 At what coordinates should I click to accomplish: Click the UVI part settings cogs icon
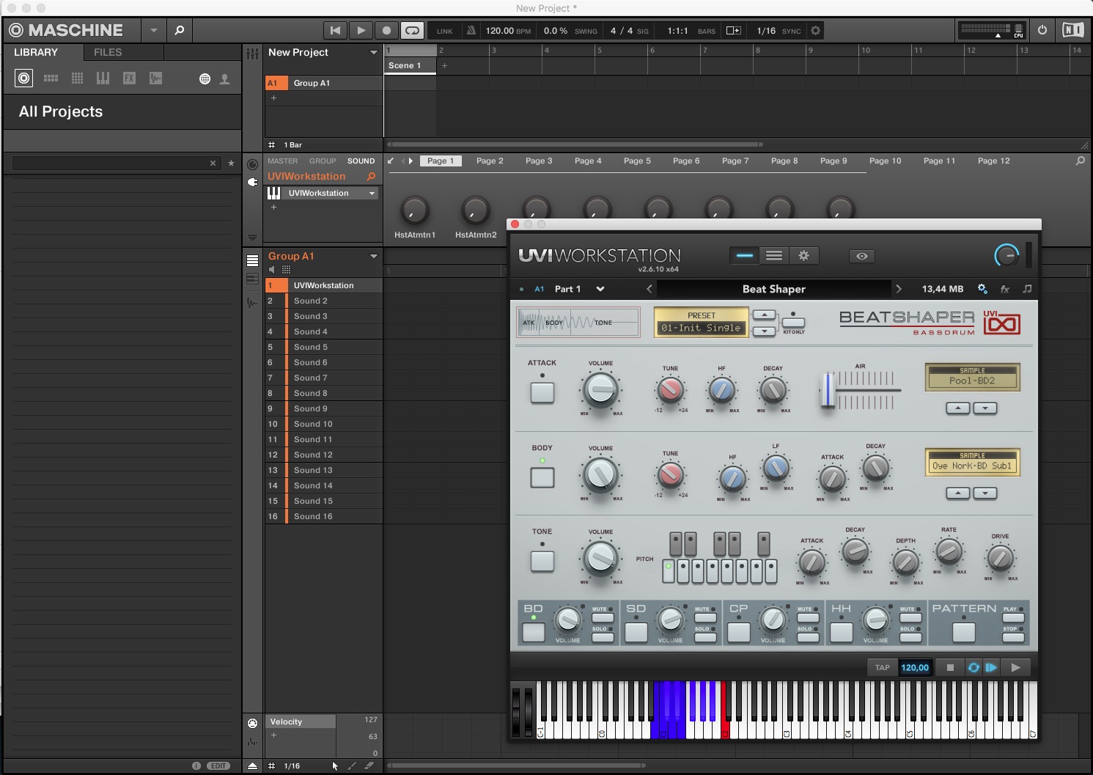coord(982,289)
